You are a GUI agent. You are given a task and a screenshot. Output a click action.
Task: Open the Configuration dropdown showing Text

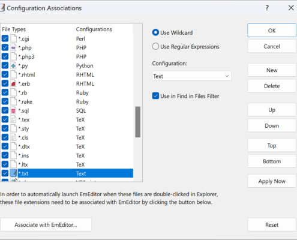(191, 76)
